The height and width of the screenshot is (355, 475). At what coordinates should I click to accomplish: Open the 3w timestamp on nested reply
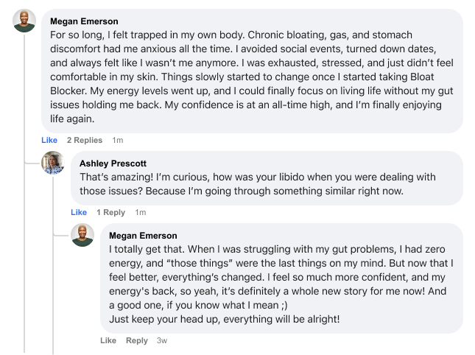tap(162, 340)
